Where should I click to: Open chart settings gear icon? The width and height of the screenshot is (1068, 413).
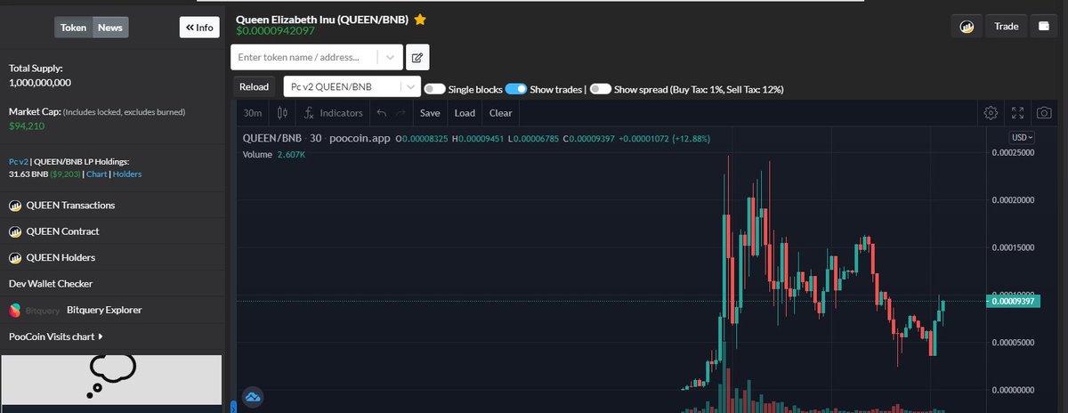pyautogui.click(x=991, y=113)
